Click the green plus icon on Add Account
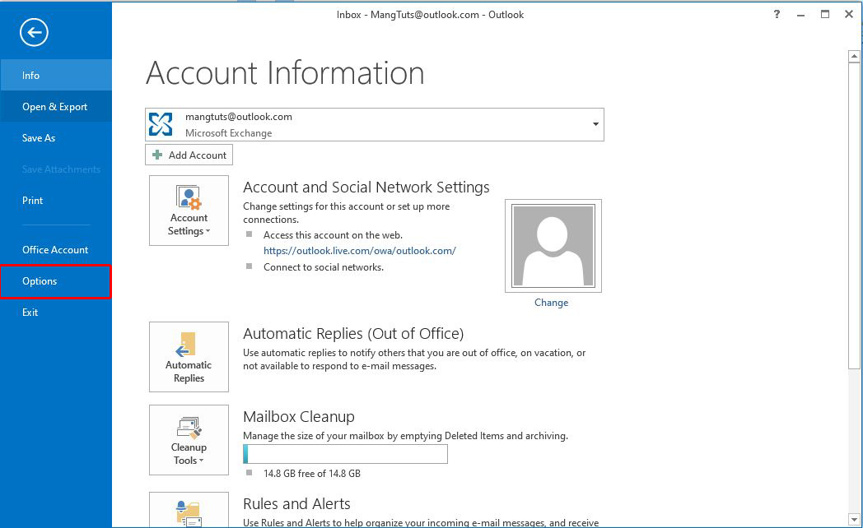Viewport: 863px width, 528px height. coord(157,155)
